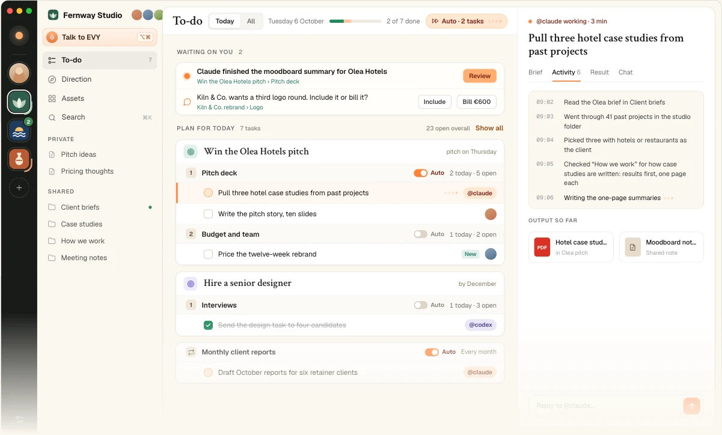Open Win the Olea Hotels pitch › Pitch deck link
Screen dimensions: 722x435
248,82
